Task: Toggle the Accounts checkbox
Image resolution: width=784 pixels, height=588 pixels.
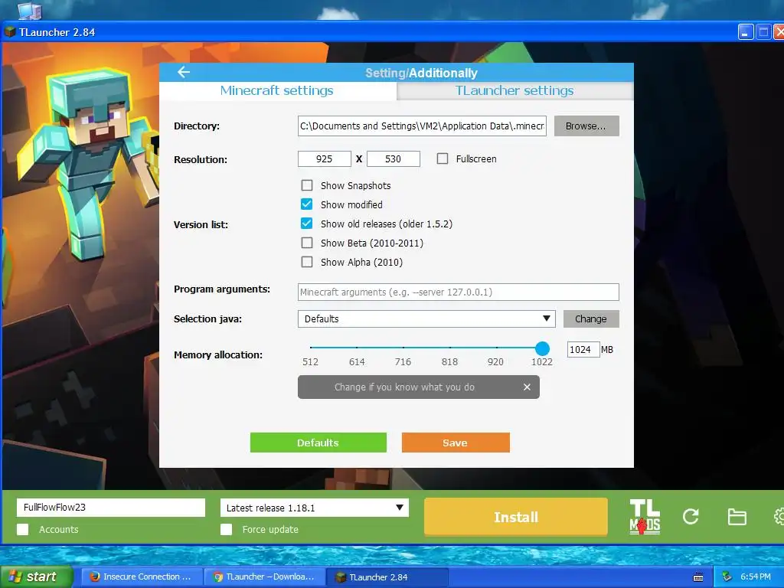Action: (x=22, y=529)
